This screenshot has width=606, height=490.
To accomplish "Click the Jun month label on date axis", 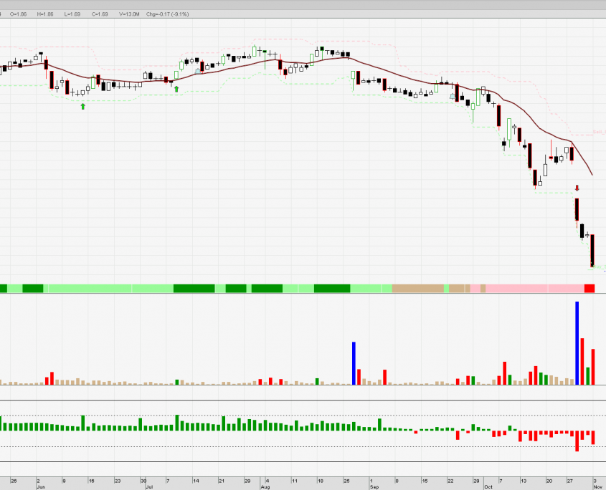I will point(40,486).
